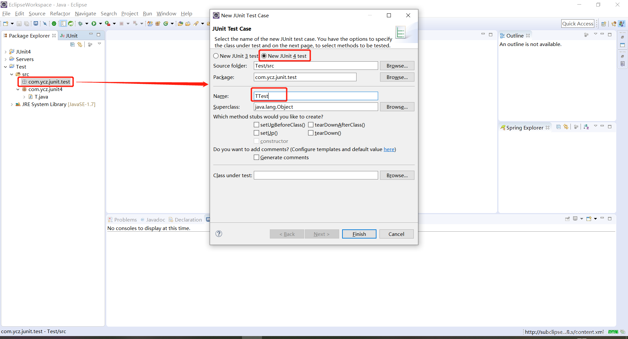Viewport: 628px width, 339px height.
Task: Open the Debug toolbar button dropdown arrow
Action: 87,23
